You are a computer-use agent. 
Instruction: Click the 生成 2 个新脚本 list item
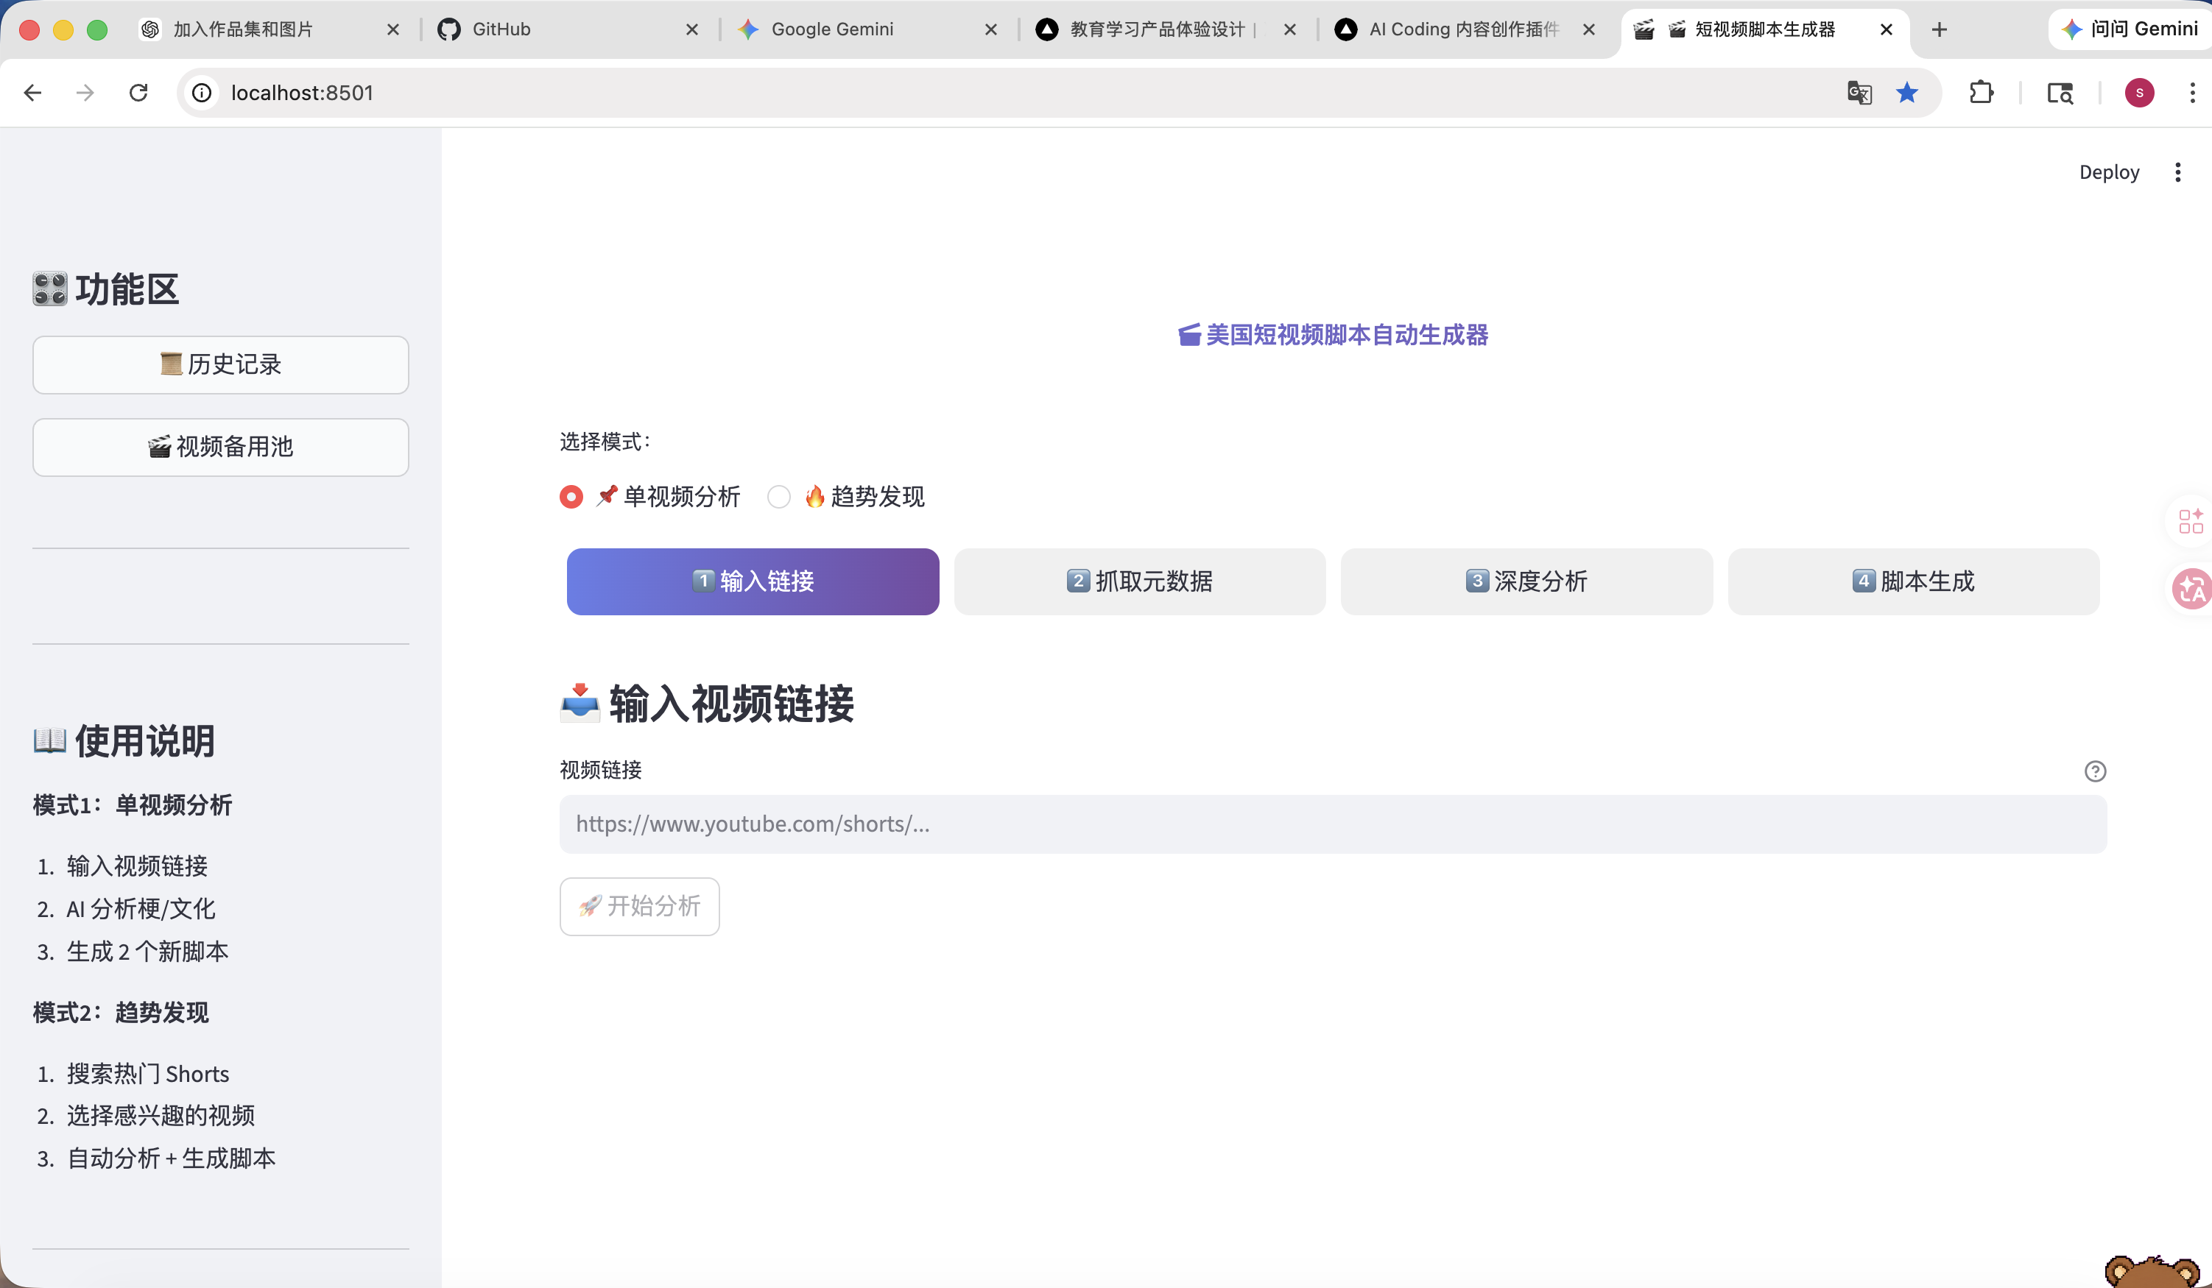point(147,952)
